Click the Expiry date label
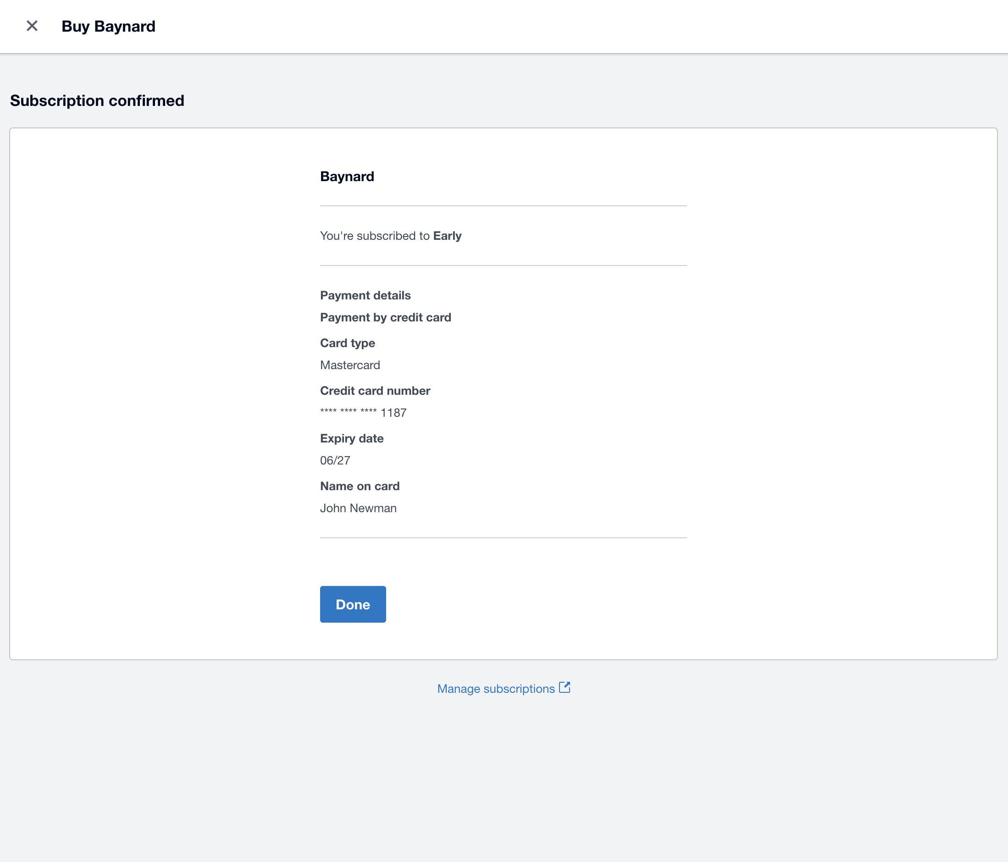1008x862 pixels. click(x=351, y=438)
